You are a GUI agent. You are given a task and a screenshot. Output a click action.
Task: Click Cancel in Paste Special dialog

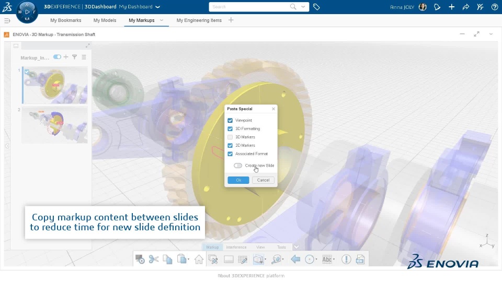click(x=263, y=180)
